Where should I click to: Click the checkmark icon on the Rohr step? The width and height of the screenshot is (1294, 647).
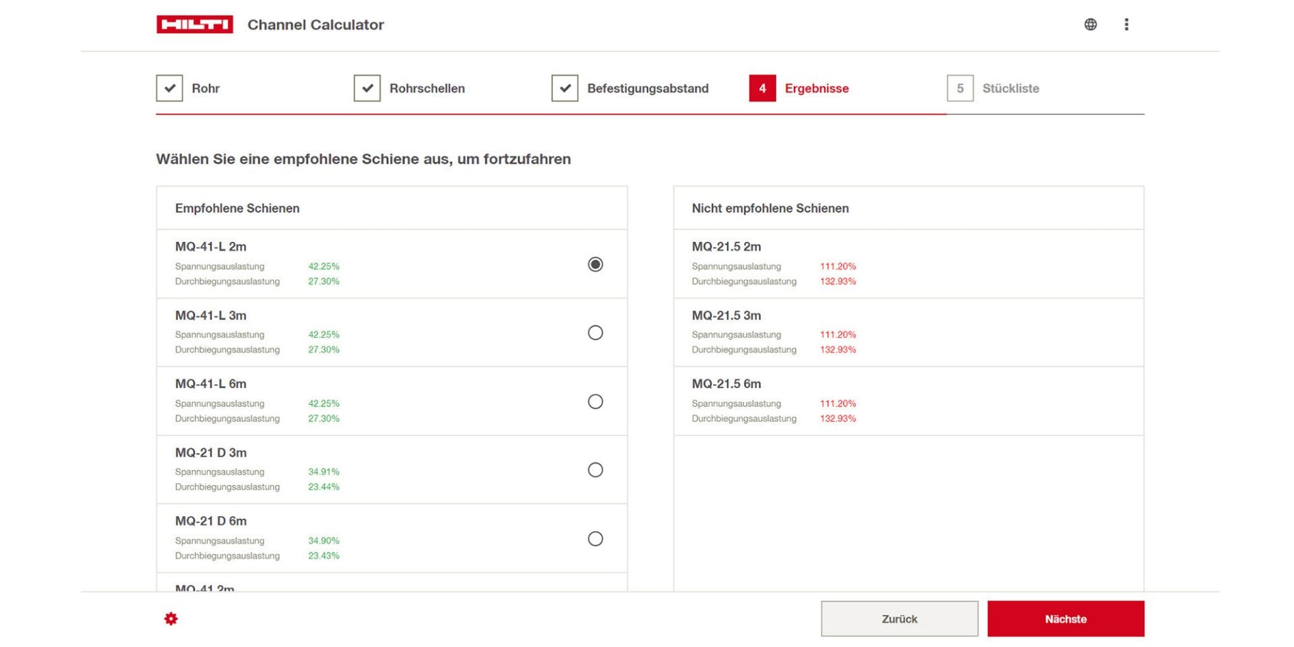[x=170, y=88]
